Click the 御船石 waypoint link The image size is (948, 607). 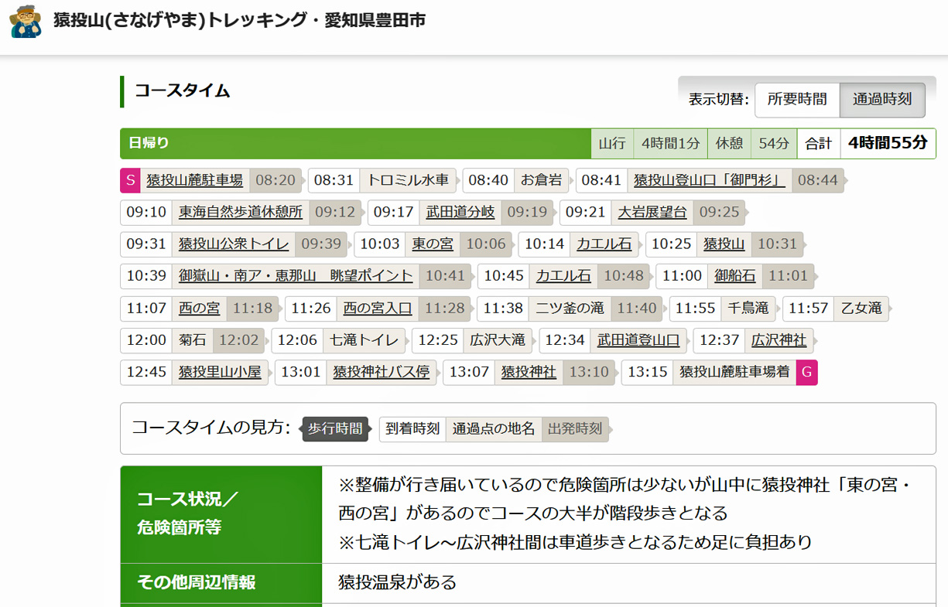click(734, 276)
